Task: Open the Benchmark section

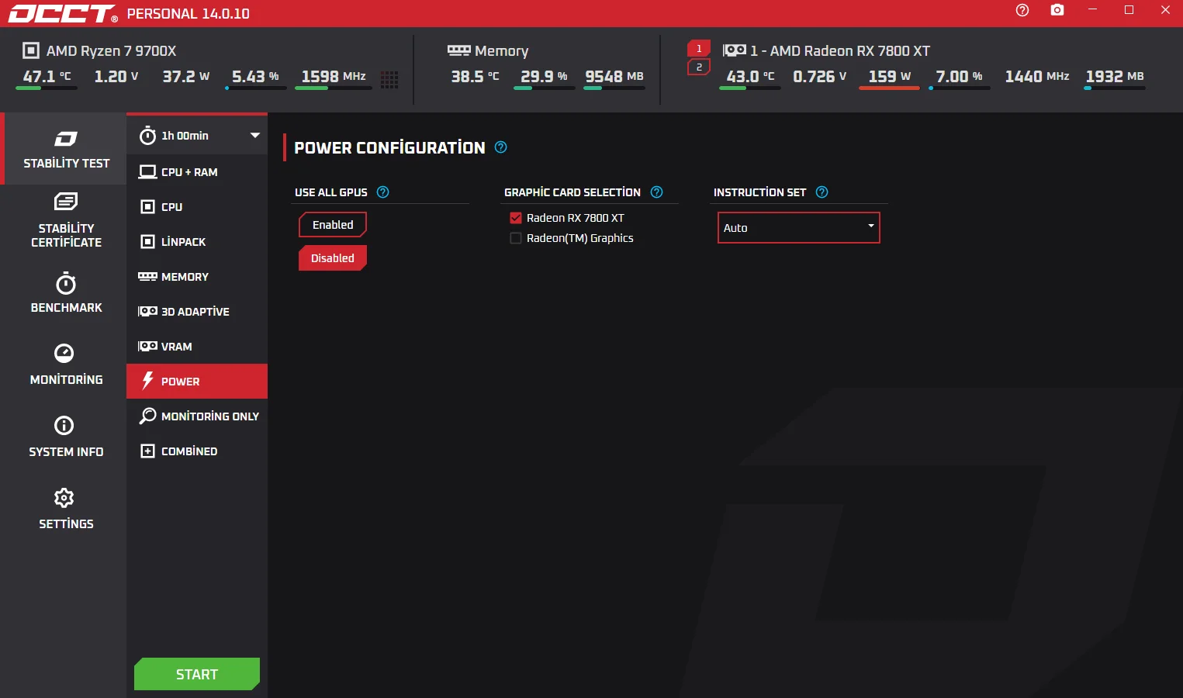Action: pos(66,292)
